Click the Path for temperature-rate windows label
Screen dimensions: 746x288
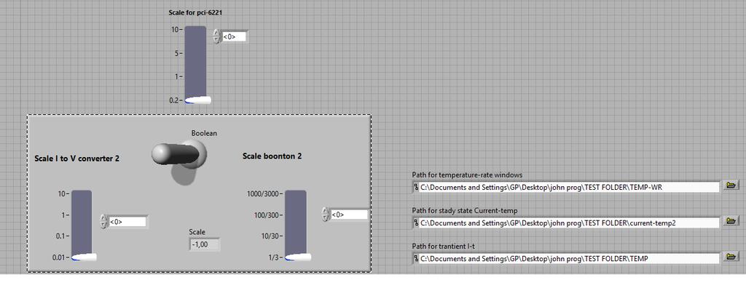(467, 175)
